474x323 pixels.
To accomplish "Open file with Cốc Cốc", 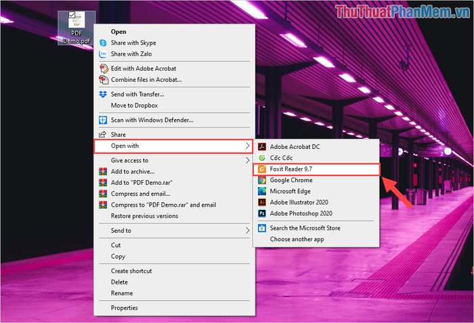I will pyautogui.click(x=316, y=158).
